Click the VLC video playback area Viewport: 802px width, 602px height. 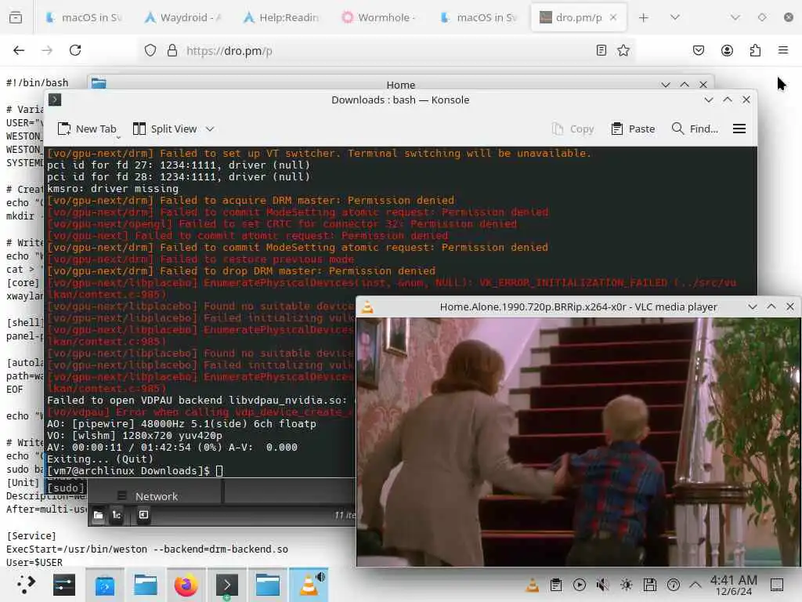point(579,442)
